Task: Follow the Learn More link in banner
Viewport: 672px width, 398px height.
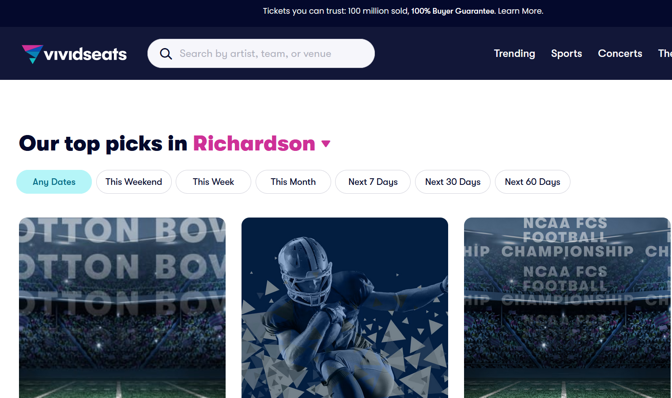Action: [x=521, y=11]
